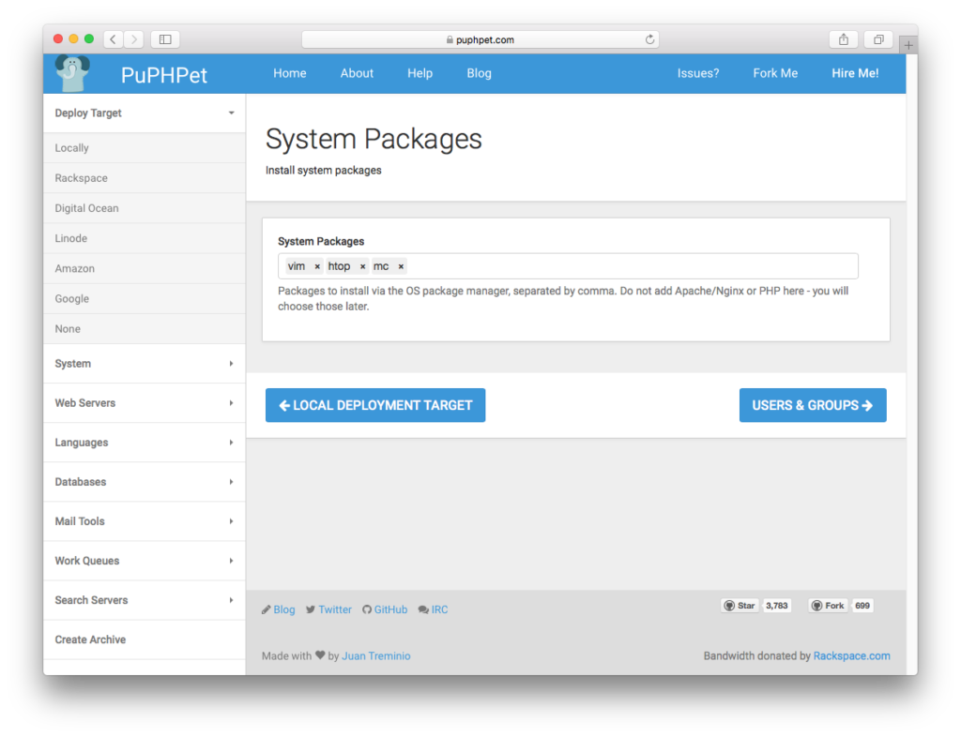Expand the System section
Image resolution: width=961 pixels, height=737 pixels.
[145, 364]
